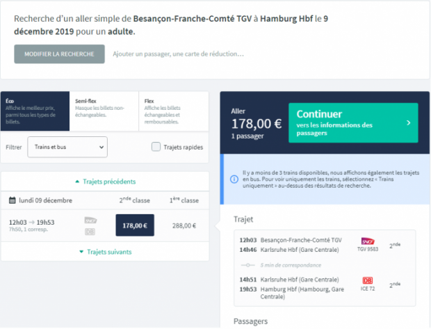Enable the Trajets rapides checkbox

tap(156, 147)
